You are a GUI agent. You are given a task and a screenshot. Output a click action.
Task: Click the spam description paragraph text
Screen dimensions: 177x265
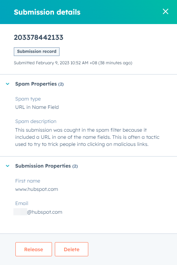(87, 137)
